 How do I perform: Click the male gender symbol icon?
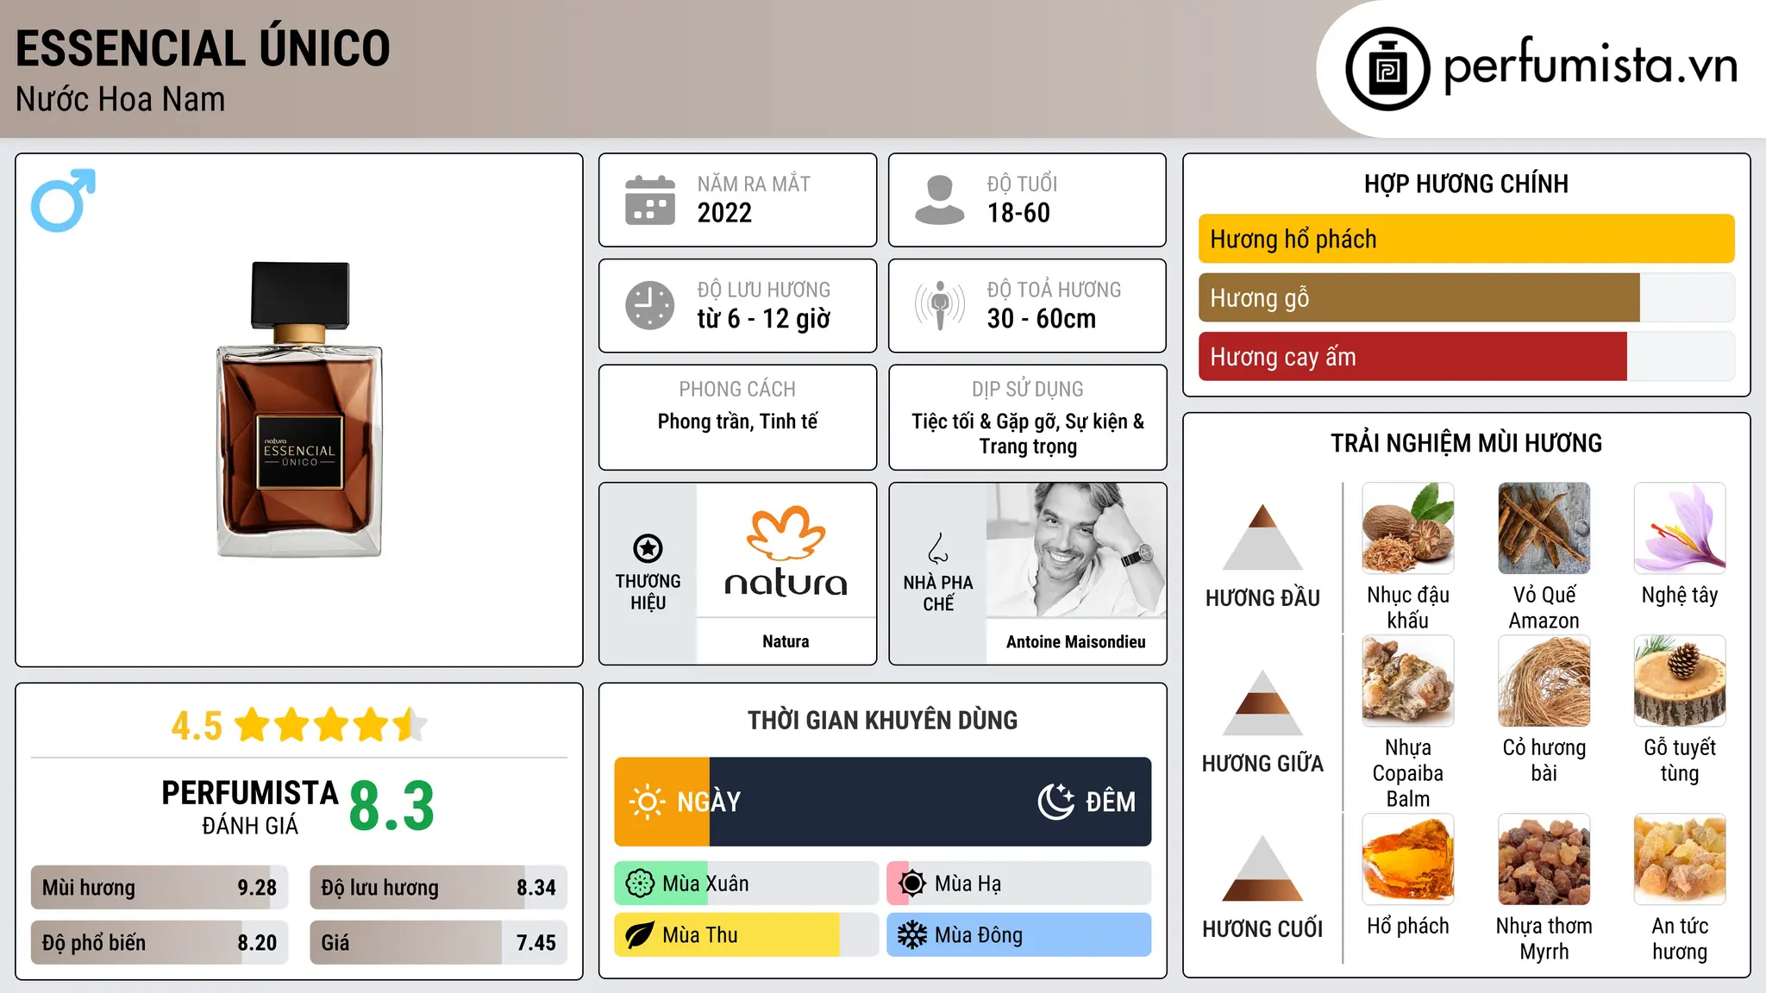[x=63, y=200]
